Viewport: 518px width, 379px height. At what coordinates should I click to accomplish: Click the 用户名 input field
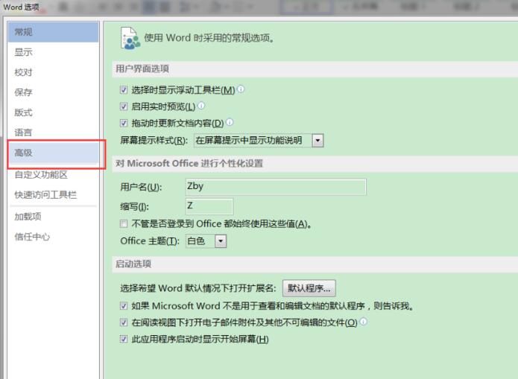point(276,187)
